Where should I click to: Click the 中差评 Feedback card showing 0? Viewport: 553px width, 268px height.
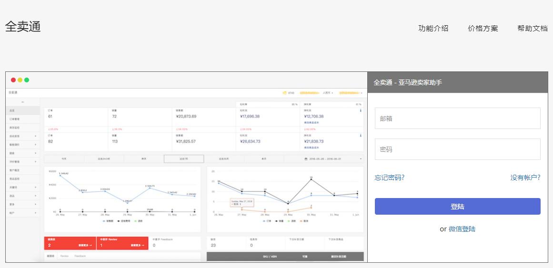point(175,243)
